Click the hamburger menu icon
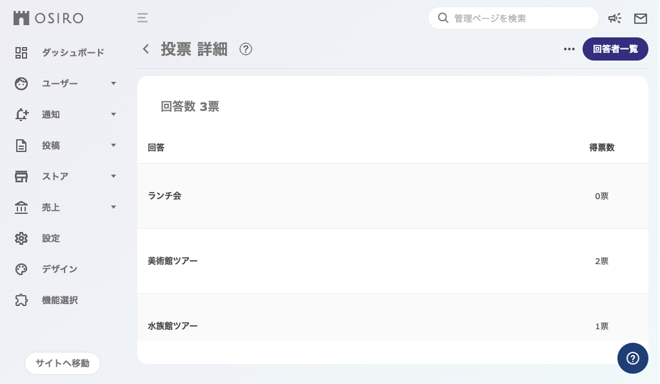 click(143, 19)
